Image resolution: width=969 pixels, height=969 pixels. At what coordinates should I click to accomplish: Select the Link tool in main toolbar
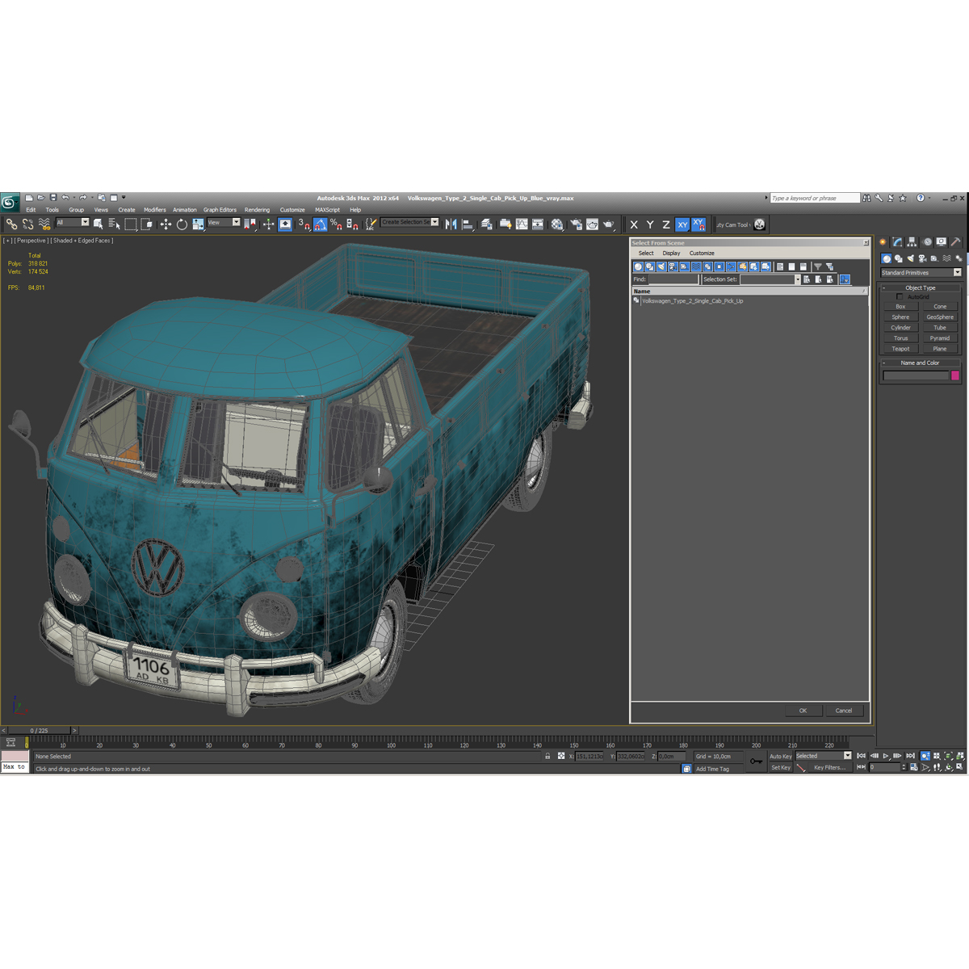click(11, 224)
